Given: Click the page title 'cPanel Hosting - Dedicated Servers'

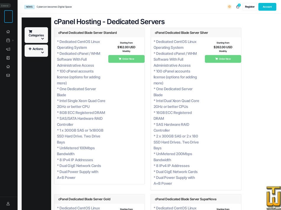Looking at the screenshot, I should tap(109, 22).
